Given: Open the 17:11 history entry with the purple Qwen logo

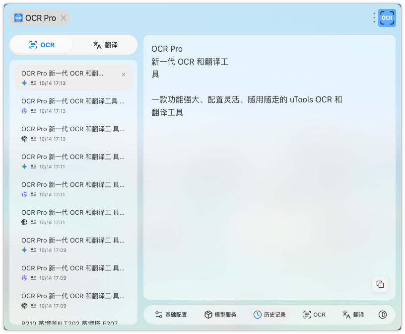Looking at the screenshot, I should tap(73, 189).
